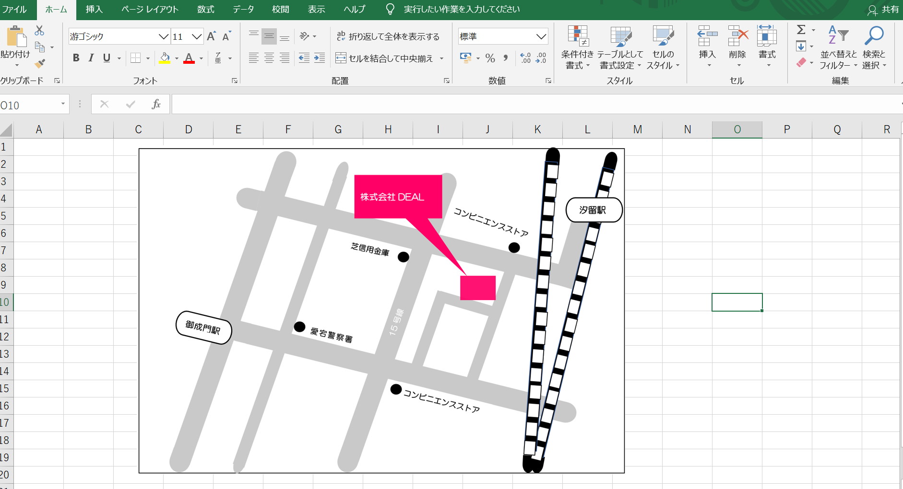Toggle bold formatting
Viewport: 903px width, 489px height.
tap(76, 58)
